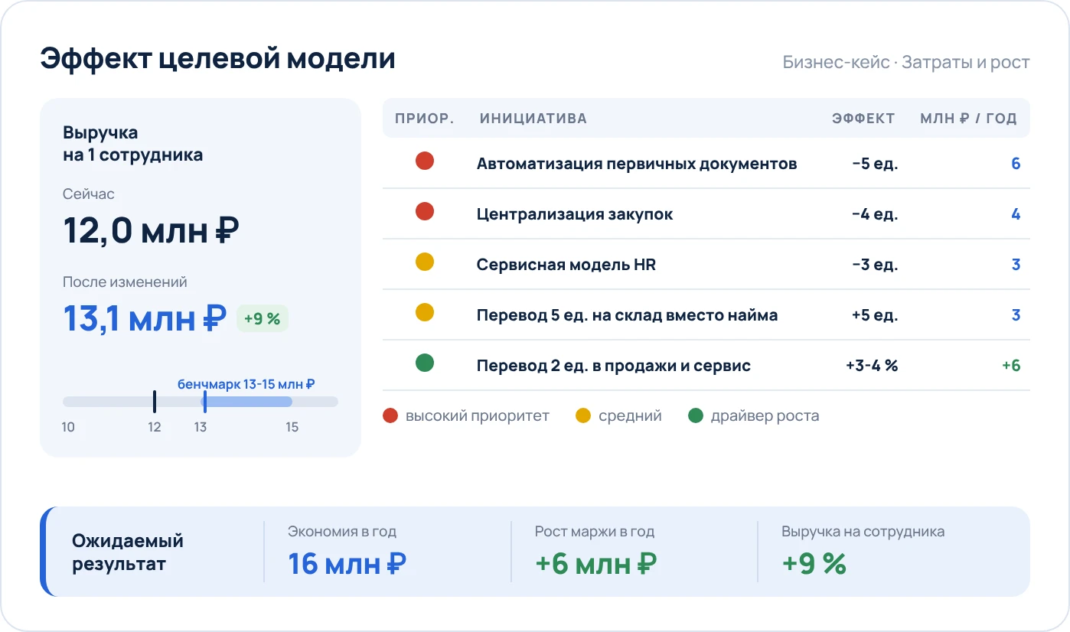The image size is (1070, 632).
Task: Click the effect cell "−3 ед."
Action: pos(875,265)
